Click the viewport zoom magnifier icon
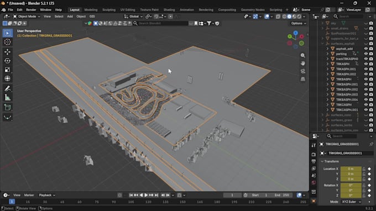This screenshot has height=211, width=376. coord(303,55)
